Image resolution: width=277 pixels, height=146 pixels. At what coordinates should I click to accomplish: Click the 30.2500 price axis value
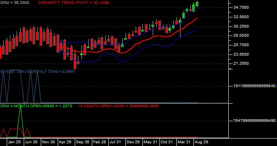point(241,26)
